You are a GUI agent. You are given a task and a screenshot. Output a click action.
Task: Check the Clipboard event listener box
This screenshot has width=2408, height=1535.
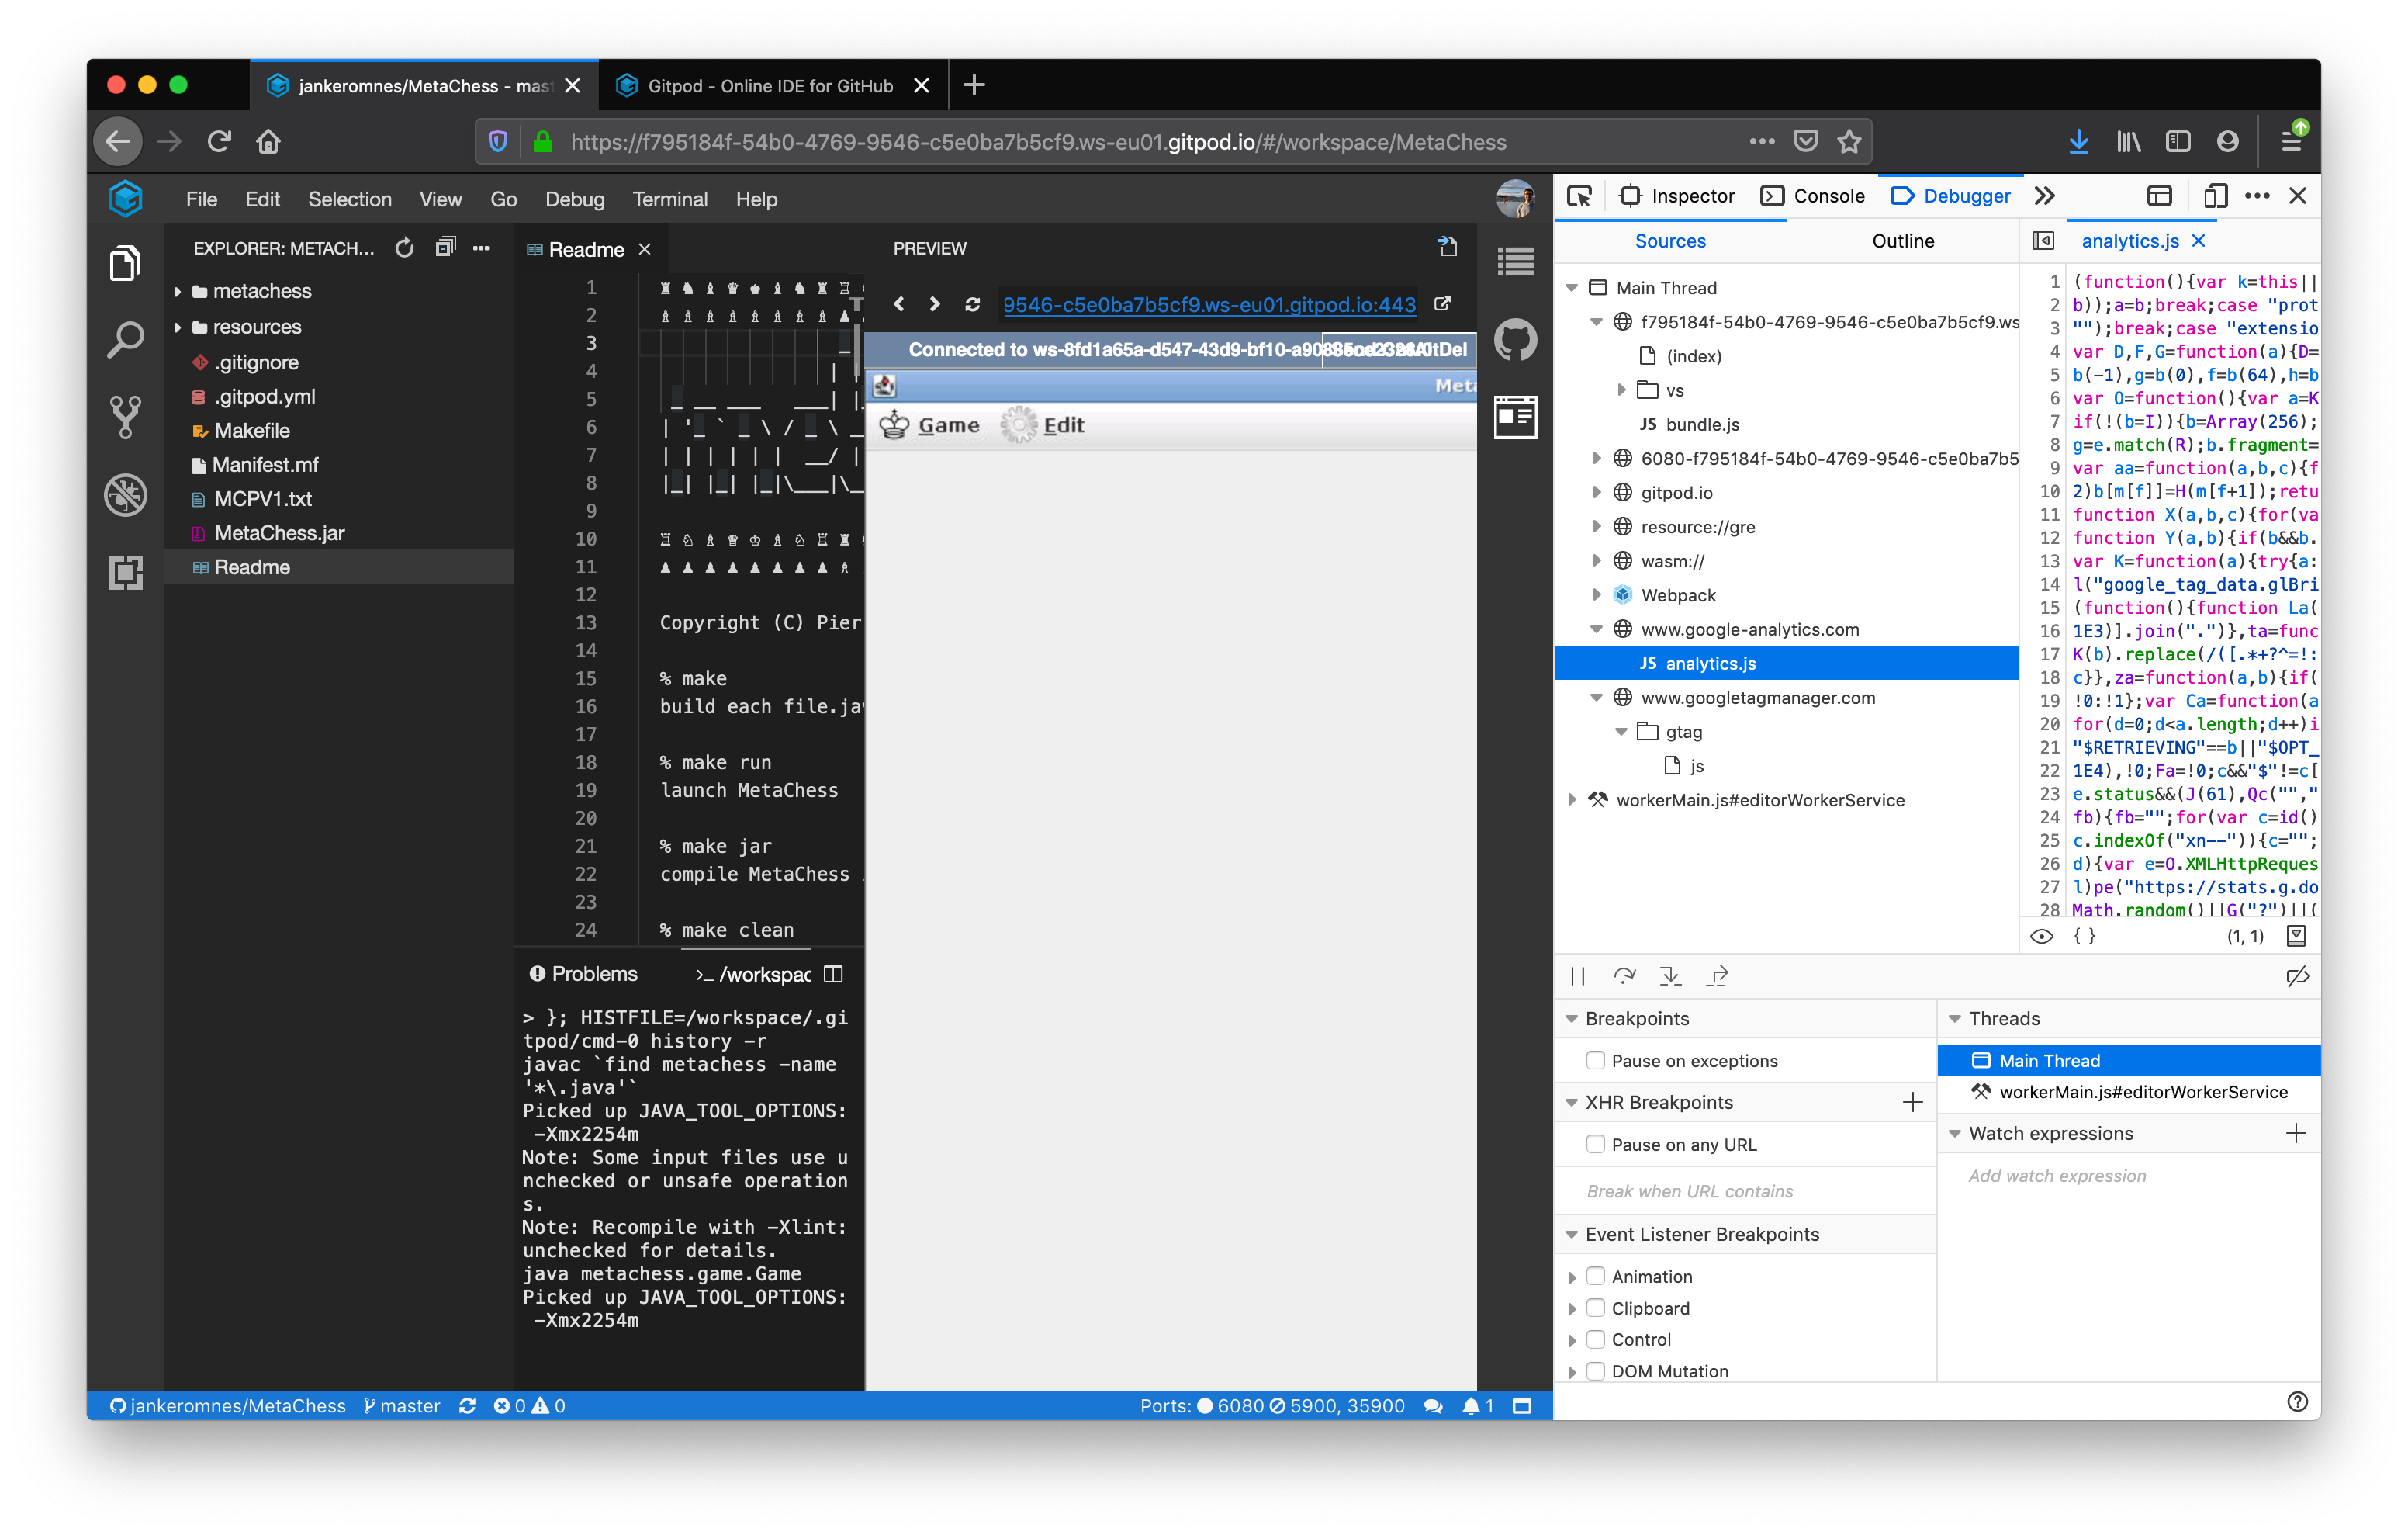click(1595, 1308)
